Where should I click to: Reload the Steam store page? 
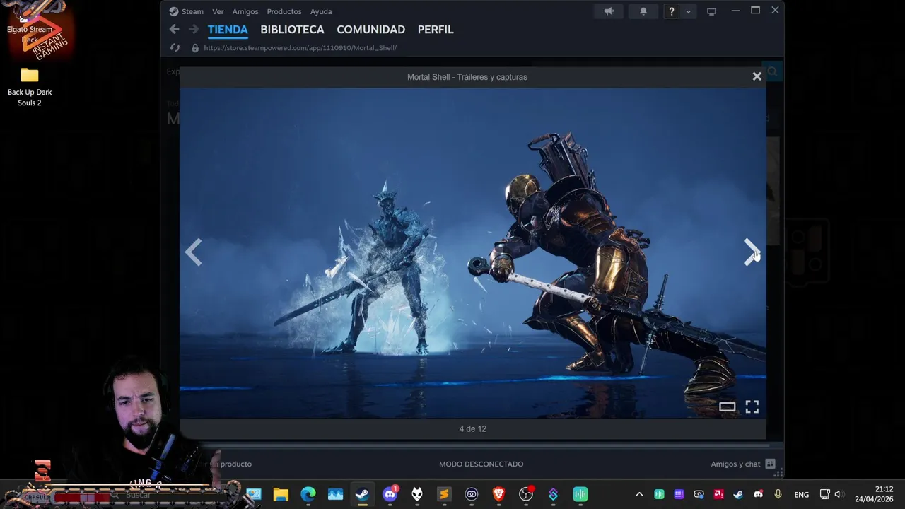pos(175,48)
